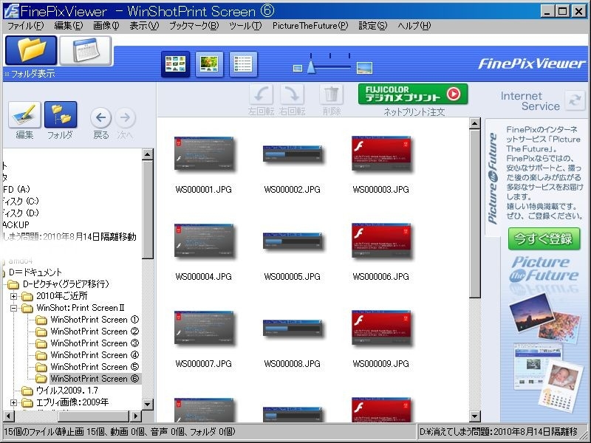Open the ツール(T) menu

[x=245, y=26]
